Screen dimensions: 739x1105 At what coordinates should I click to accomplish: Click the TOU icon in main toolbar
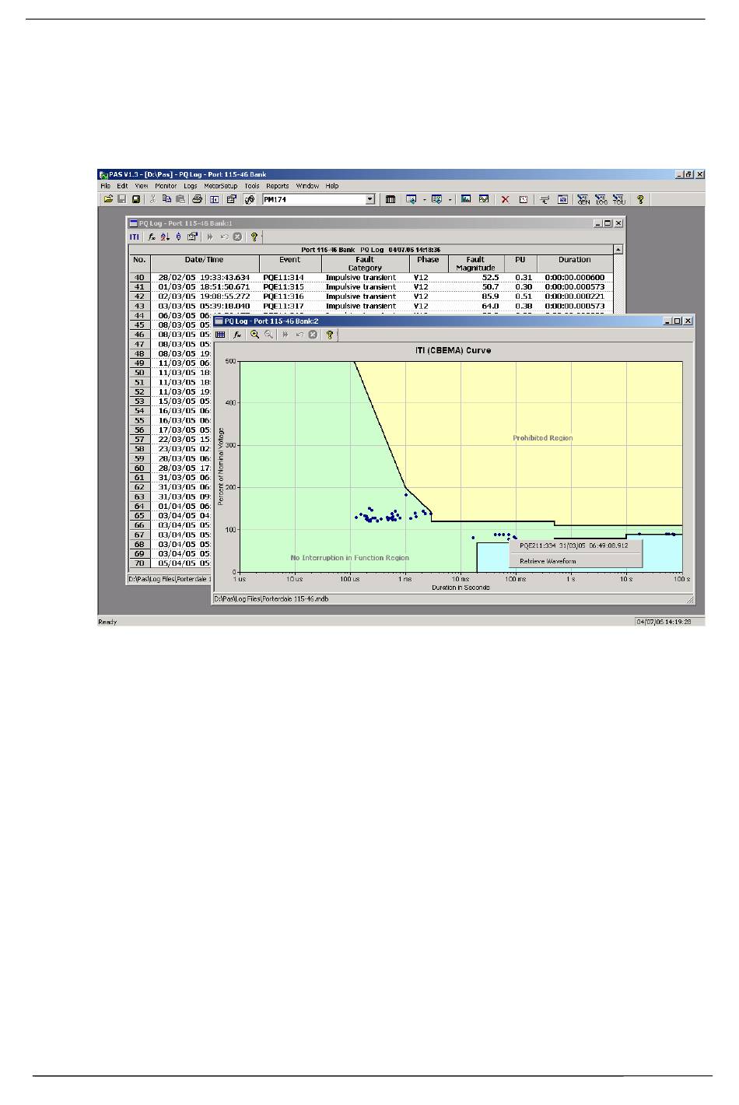pos(619,199)
